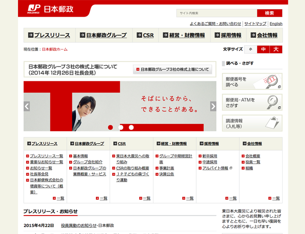Open the 事業計画 link
This screenshot has height=234, width=305.
pos(167,168)
